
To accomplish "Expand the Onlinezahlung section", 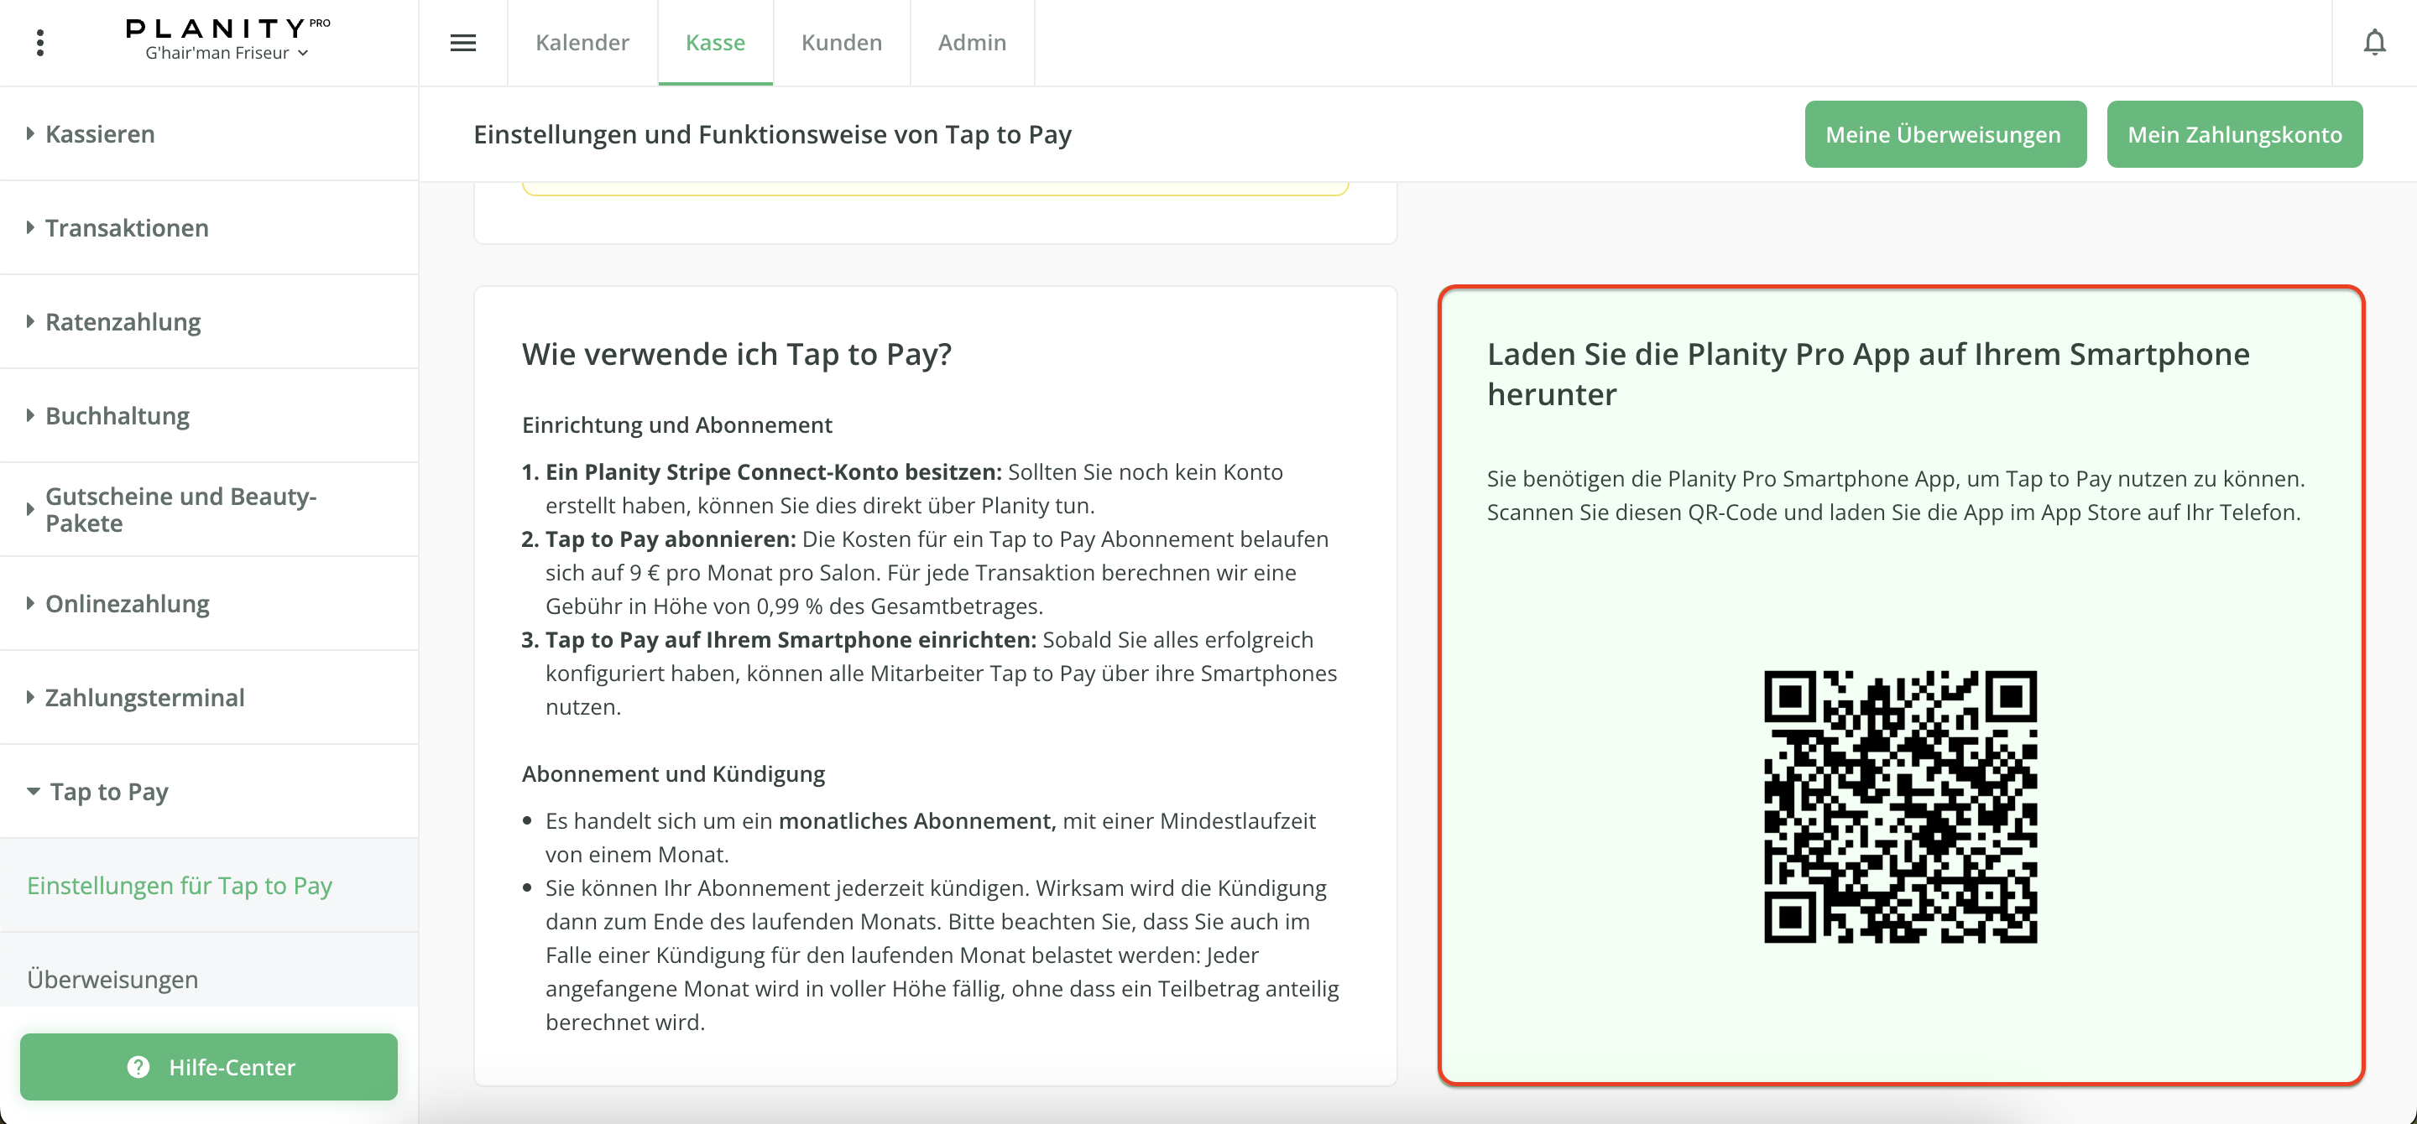I will pyautogui.click(x=127, y=604).
